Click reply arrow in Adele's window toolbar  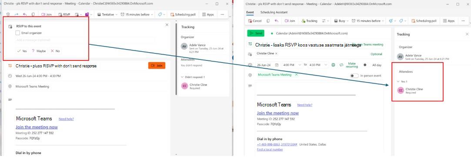point(276,21)
